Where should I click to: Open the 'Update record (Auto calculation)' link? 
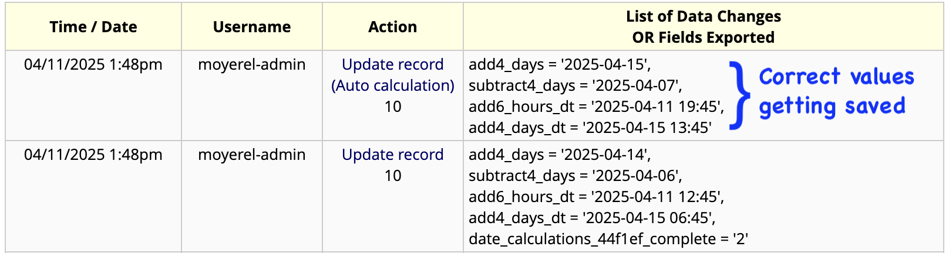point(393,75)
